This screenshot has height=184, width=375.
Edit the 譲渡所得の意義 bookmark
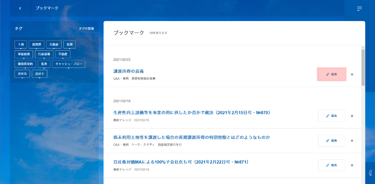331,74
